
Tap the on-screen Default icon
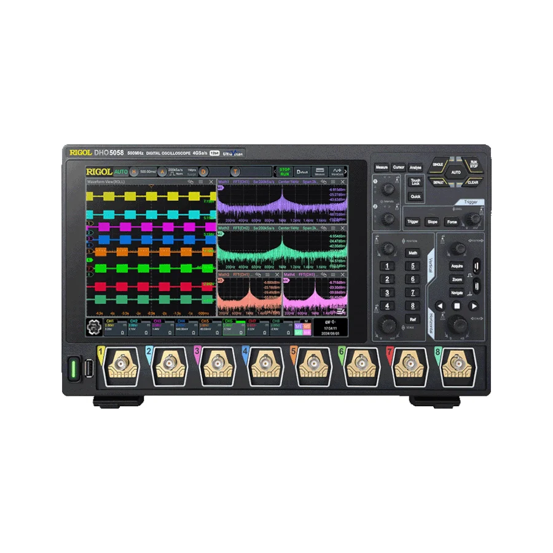click(302, 171)
